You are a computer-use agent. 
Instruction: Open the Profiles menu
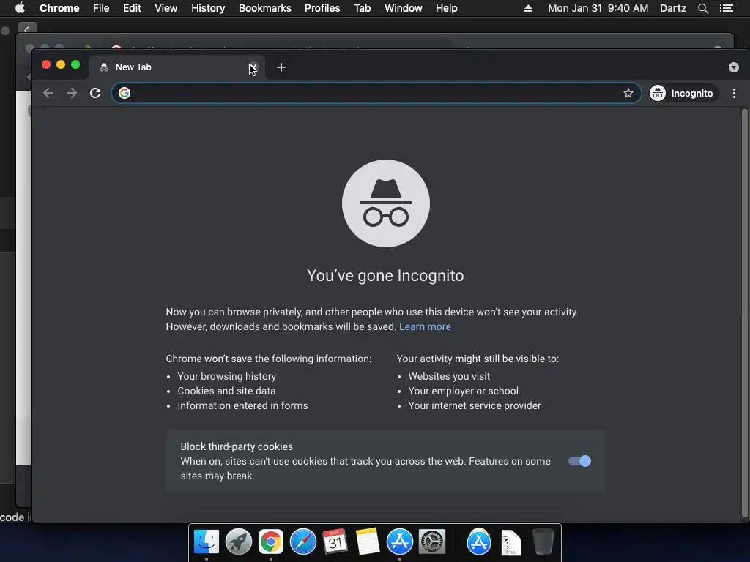[x=322, y=8]
